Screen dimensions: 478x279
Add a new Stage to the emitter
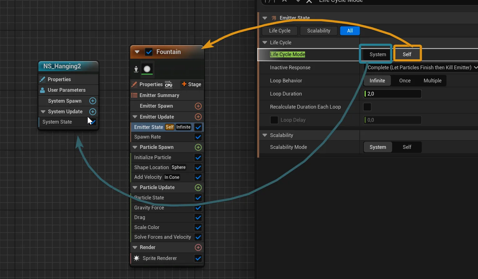pos(191,84)
